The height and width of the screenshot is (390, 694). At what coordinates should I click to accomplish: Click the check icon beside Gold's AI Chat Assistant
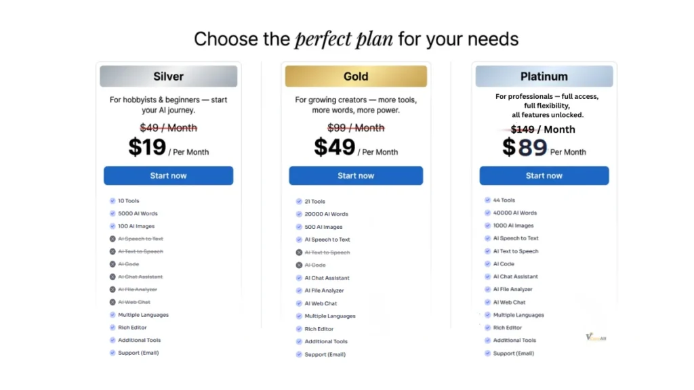click(299, 278)
